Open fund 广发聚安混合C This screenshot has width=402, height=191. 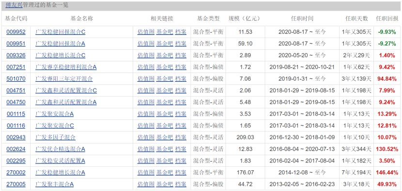coord(55,126)
